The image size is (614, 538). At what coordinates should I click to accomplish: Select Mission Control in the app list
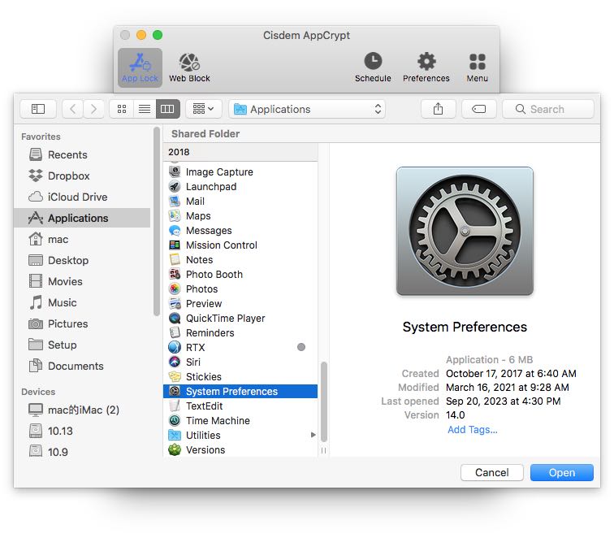(240, 245)
